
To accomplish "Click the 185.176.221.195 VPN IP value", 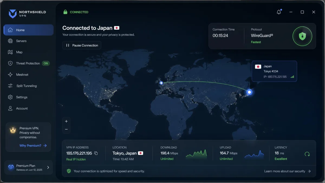I will click(x=79, y=153).
